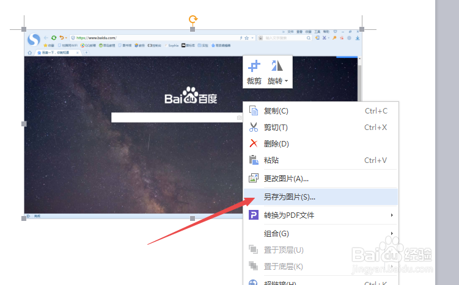Select 复制(C) in the context menu
Screen dimensions: 459x285
tap(321, 111)
